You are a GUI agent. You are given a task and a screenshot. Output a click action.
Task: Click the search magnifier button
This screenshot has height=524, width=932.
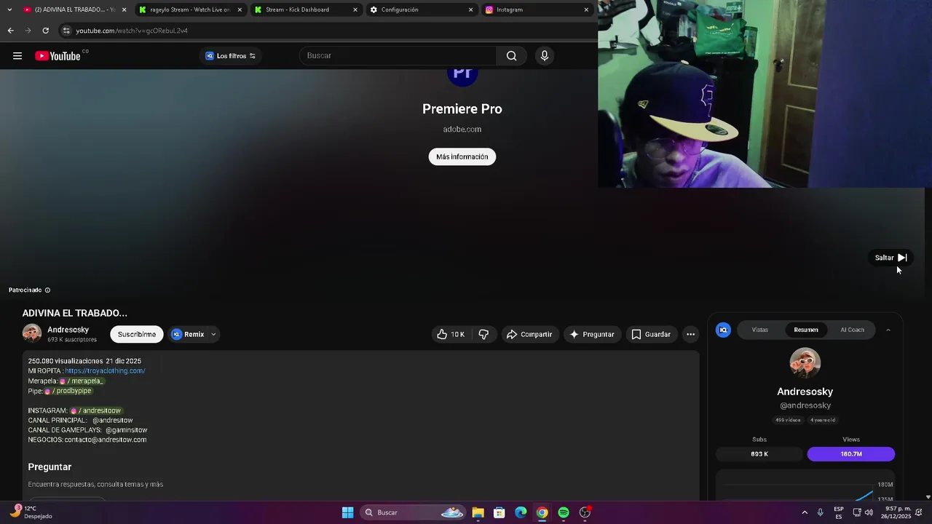point(511,56)
